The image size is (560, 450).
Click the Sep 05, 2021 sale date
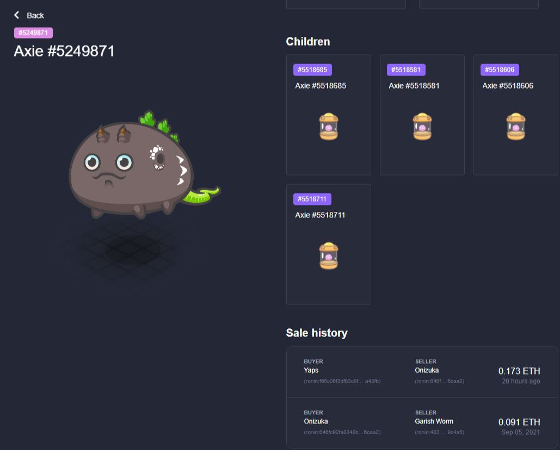coord(520,432)
